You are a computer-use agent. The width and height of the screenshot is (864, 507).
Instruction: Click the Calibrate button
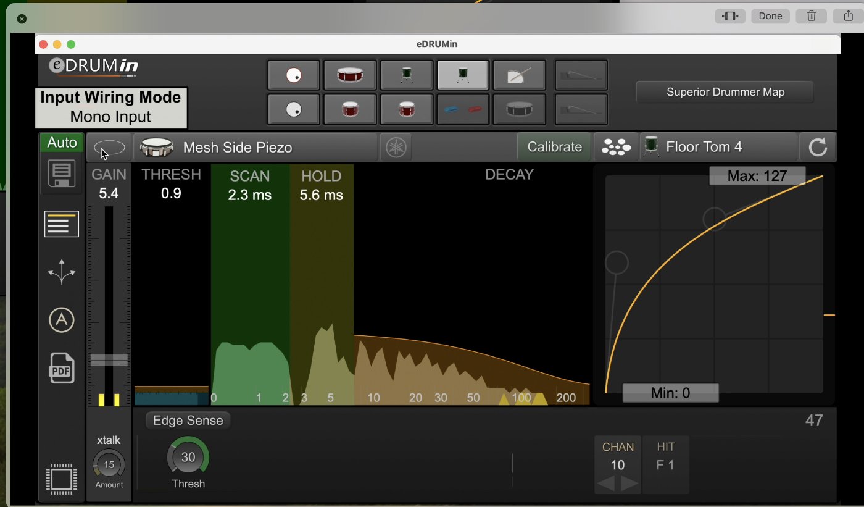click(554, 147)
